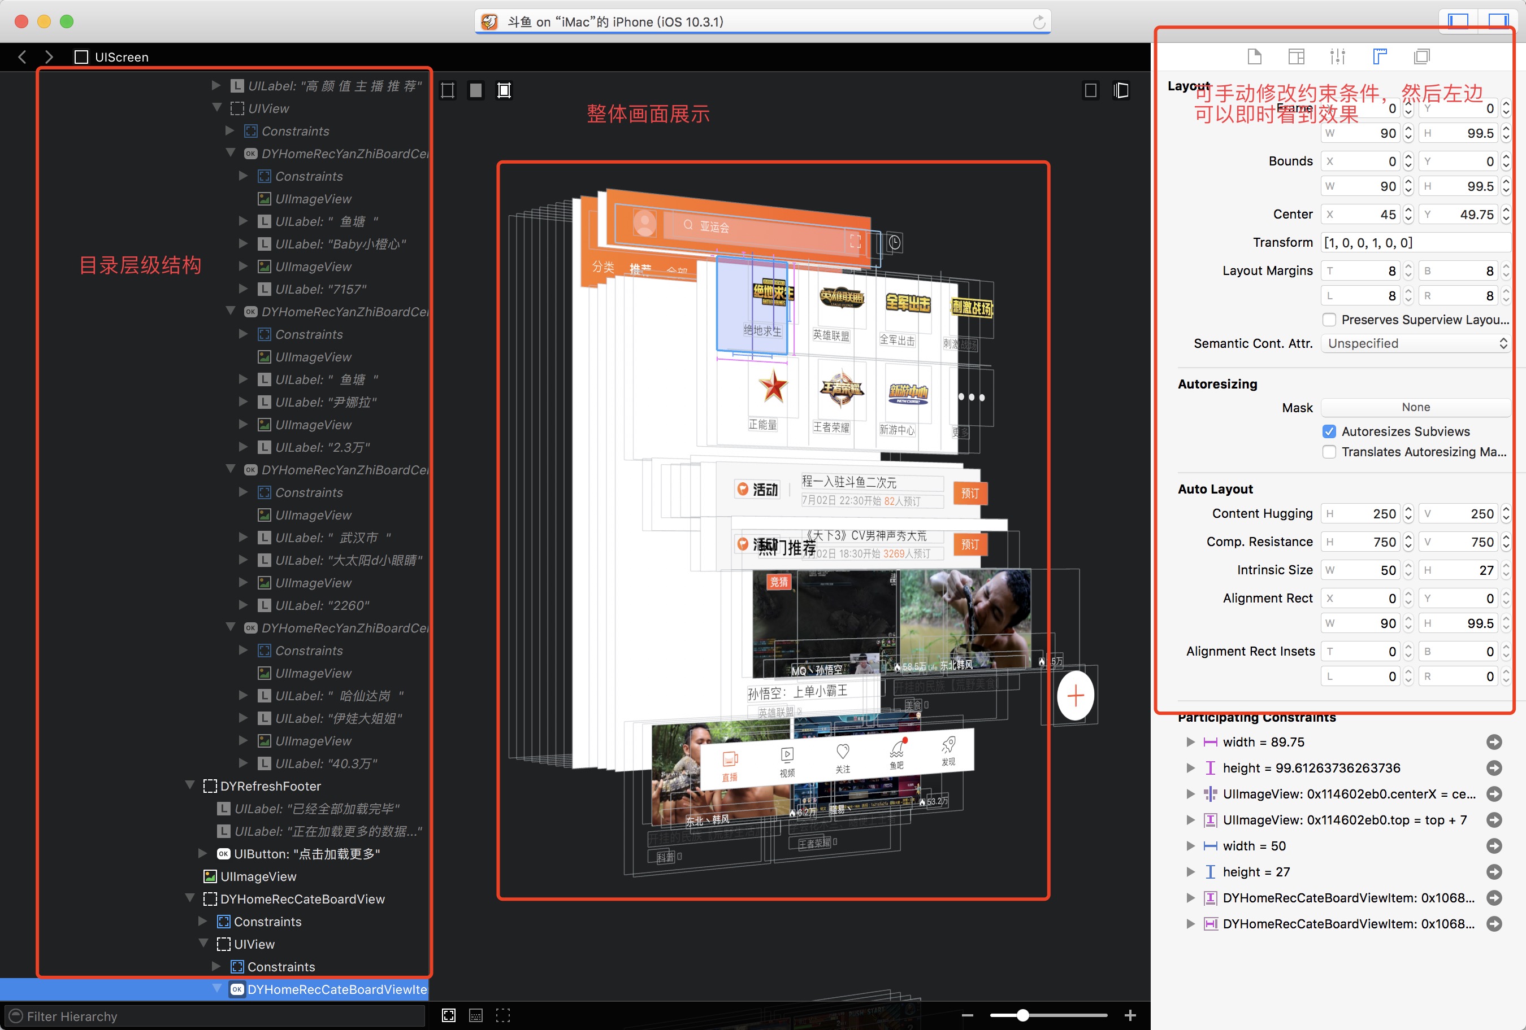Open the Layer inspector stacked-squares tab
Screen dimensions: 1526x1030
[1421, 56]
